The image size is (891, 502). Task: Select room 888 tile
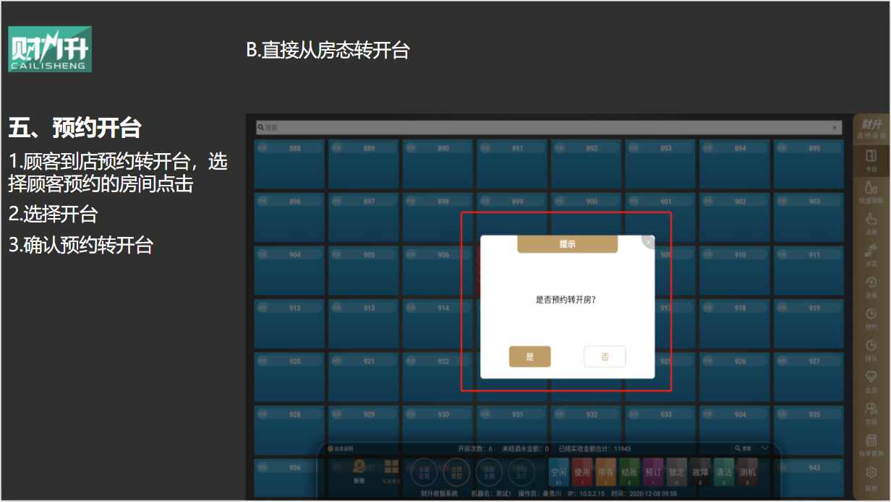click(290, 164)
